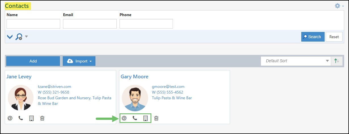
Task: Click the building icon for Gary Moore
Action: pyautogui.click(x=145, y=118)
